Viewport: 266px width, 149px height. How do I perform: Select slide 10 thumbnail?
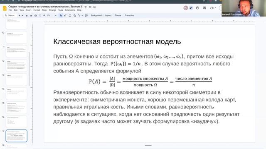tap(16, 37)
